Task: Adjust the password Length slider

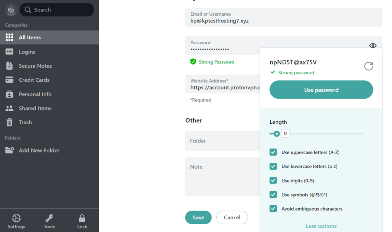Action: point(276,134)
